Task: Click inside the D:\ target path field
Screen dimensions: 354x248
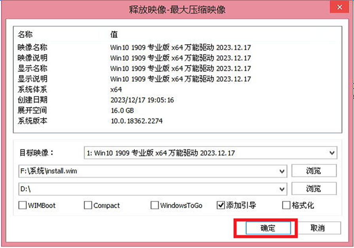Action: coord(148,189)
